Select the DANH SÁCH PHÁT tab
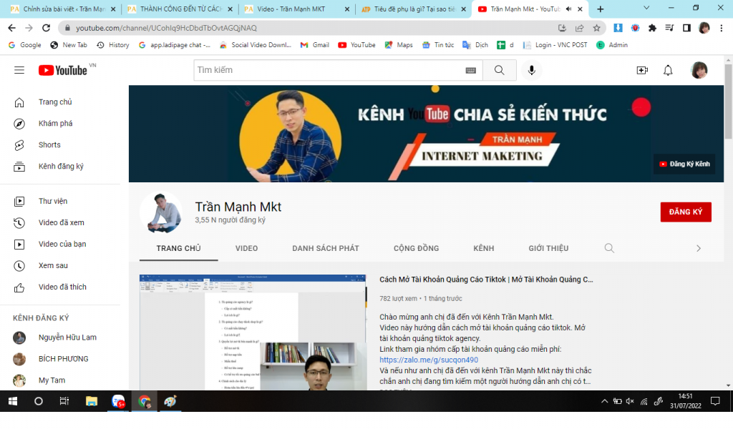This screenshot has width=733, height=429. click(x=325, y=248)
